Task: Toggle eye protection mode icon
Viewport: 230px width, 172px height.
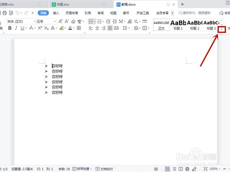Action: pyautogui.click(x=156, y=169)
